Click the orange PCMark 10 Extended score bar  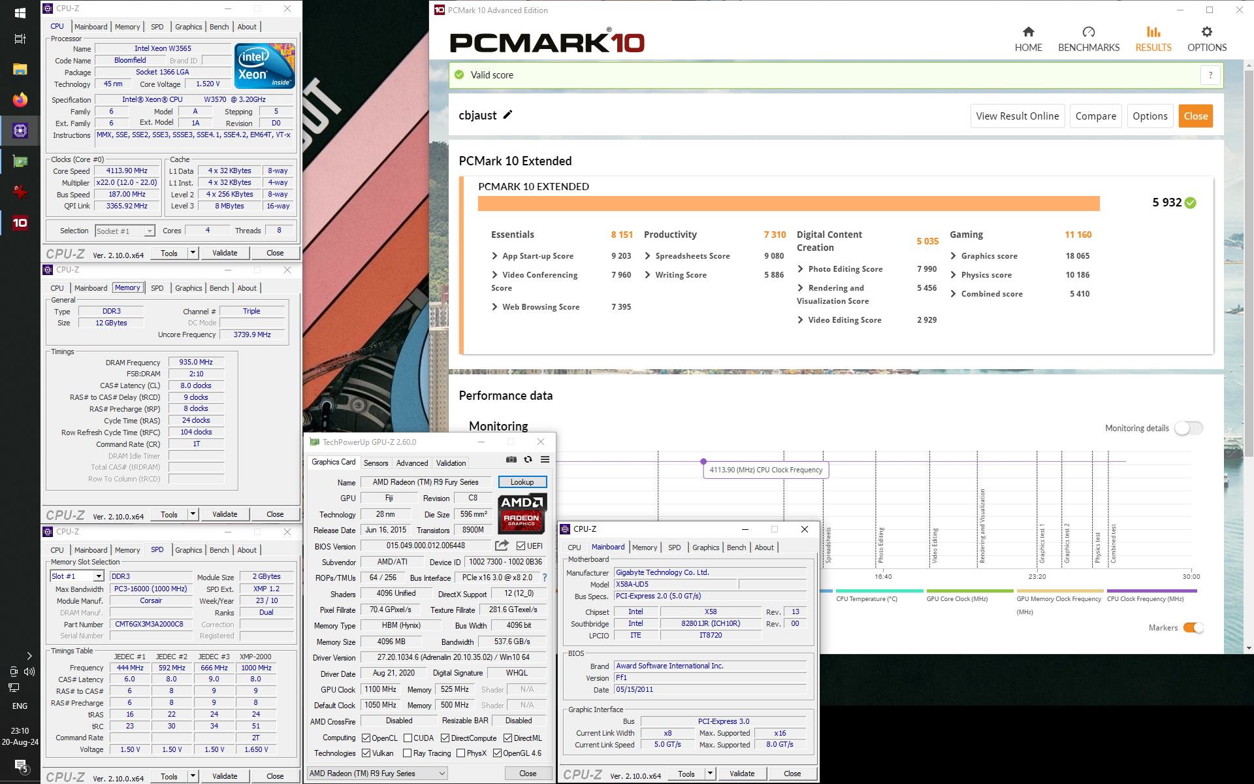point(788,203)
